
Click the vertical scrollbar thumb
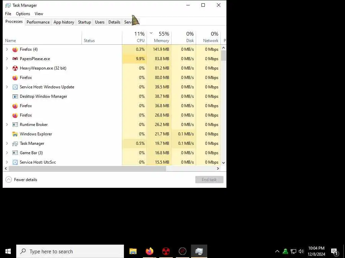coord(224,56)
